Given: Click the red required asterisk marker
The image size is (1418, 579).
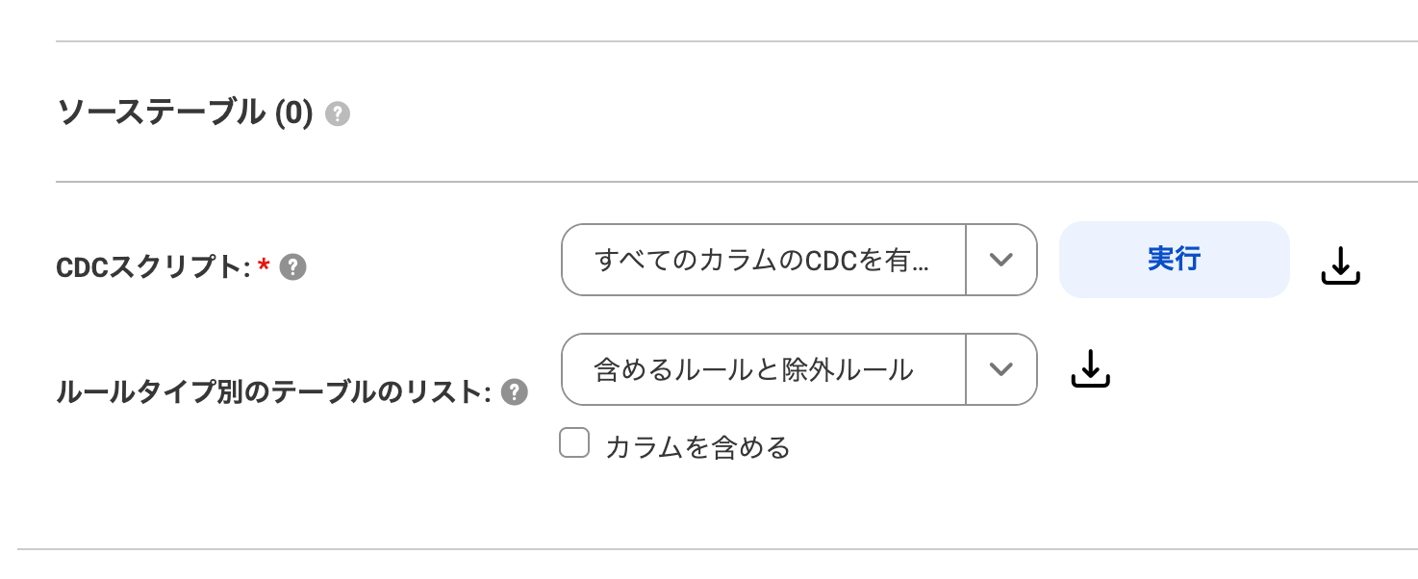Looking at the screenshot, I should [264, 266].
